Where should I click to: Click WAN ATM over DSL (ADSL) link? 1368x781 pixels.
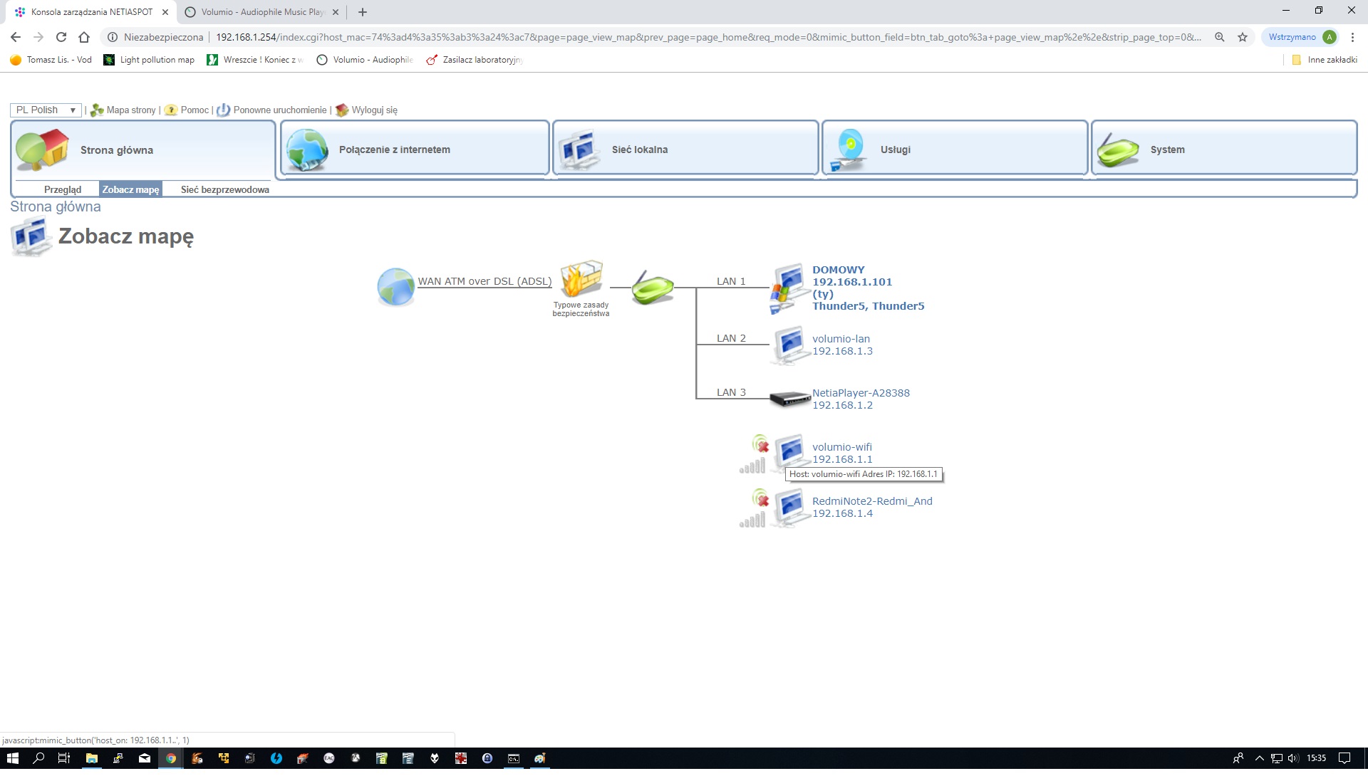pyautogui.click(x=484, y=281)
